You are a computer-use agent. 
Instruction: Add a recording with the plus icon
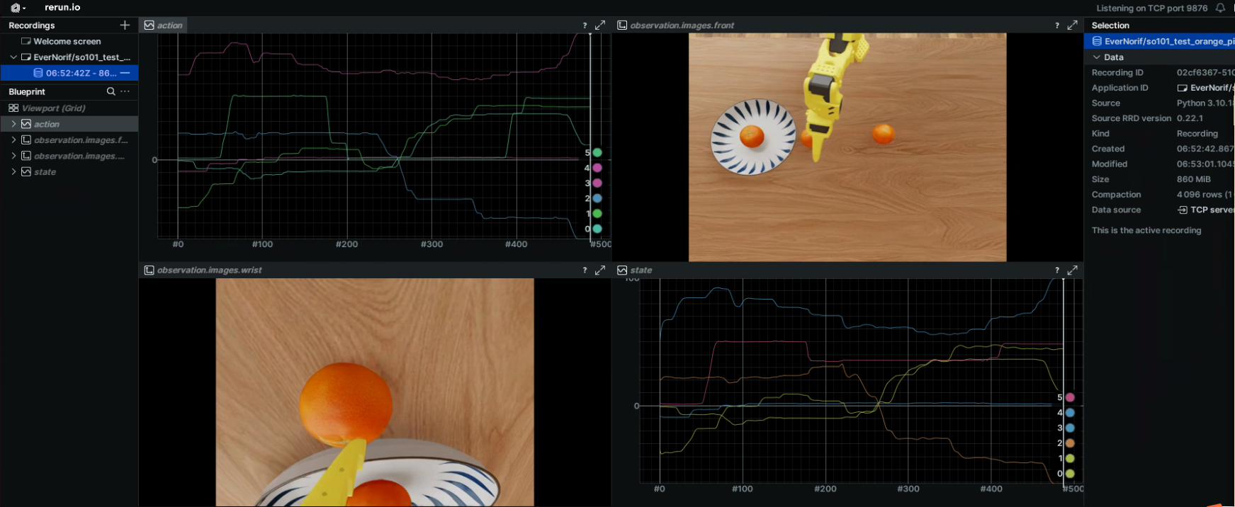(125, 25)
